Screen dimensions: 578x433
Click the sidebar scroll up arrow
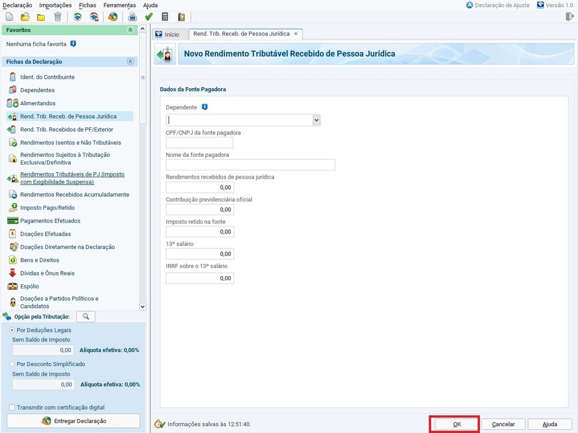point(143,28)
